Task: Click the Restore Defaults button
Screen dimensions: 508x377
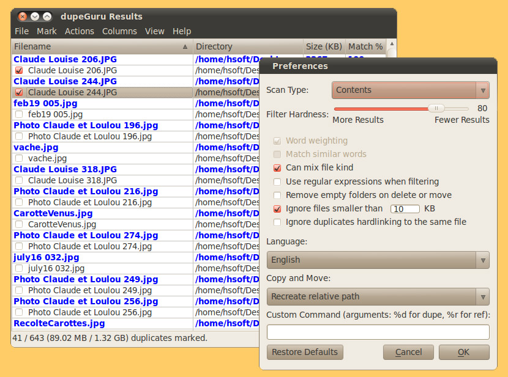Action: click(x=305, y=352)
